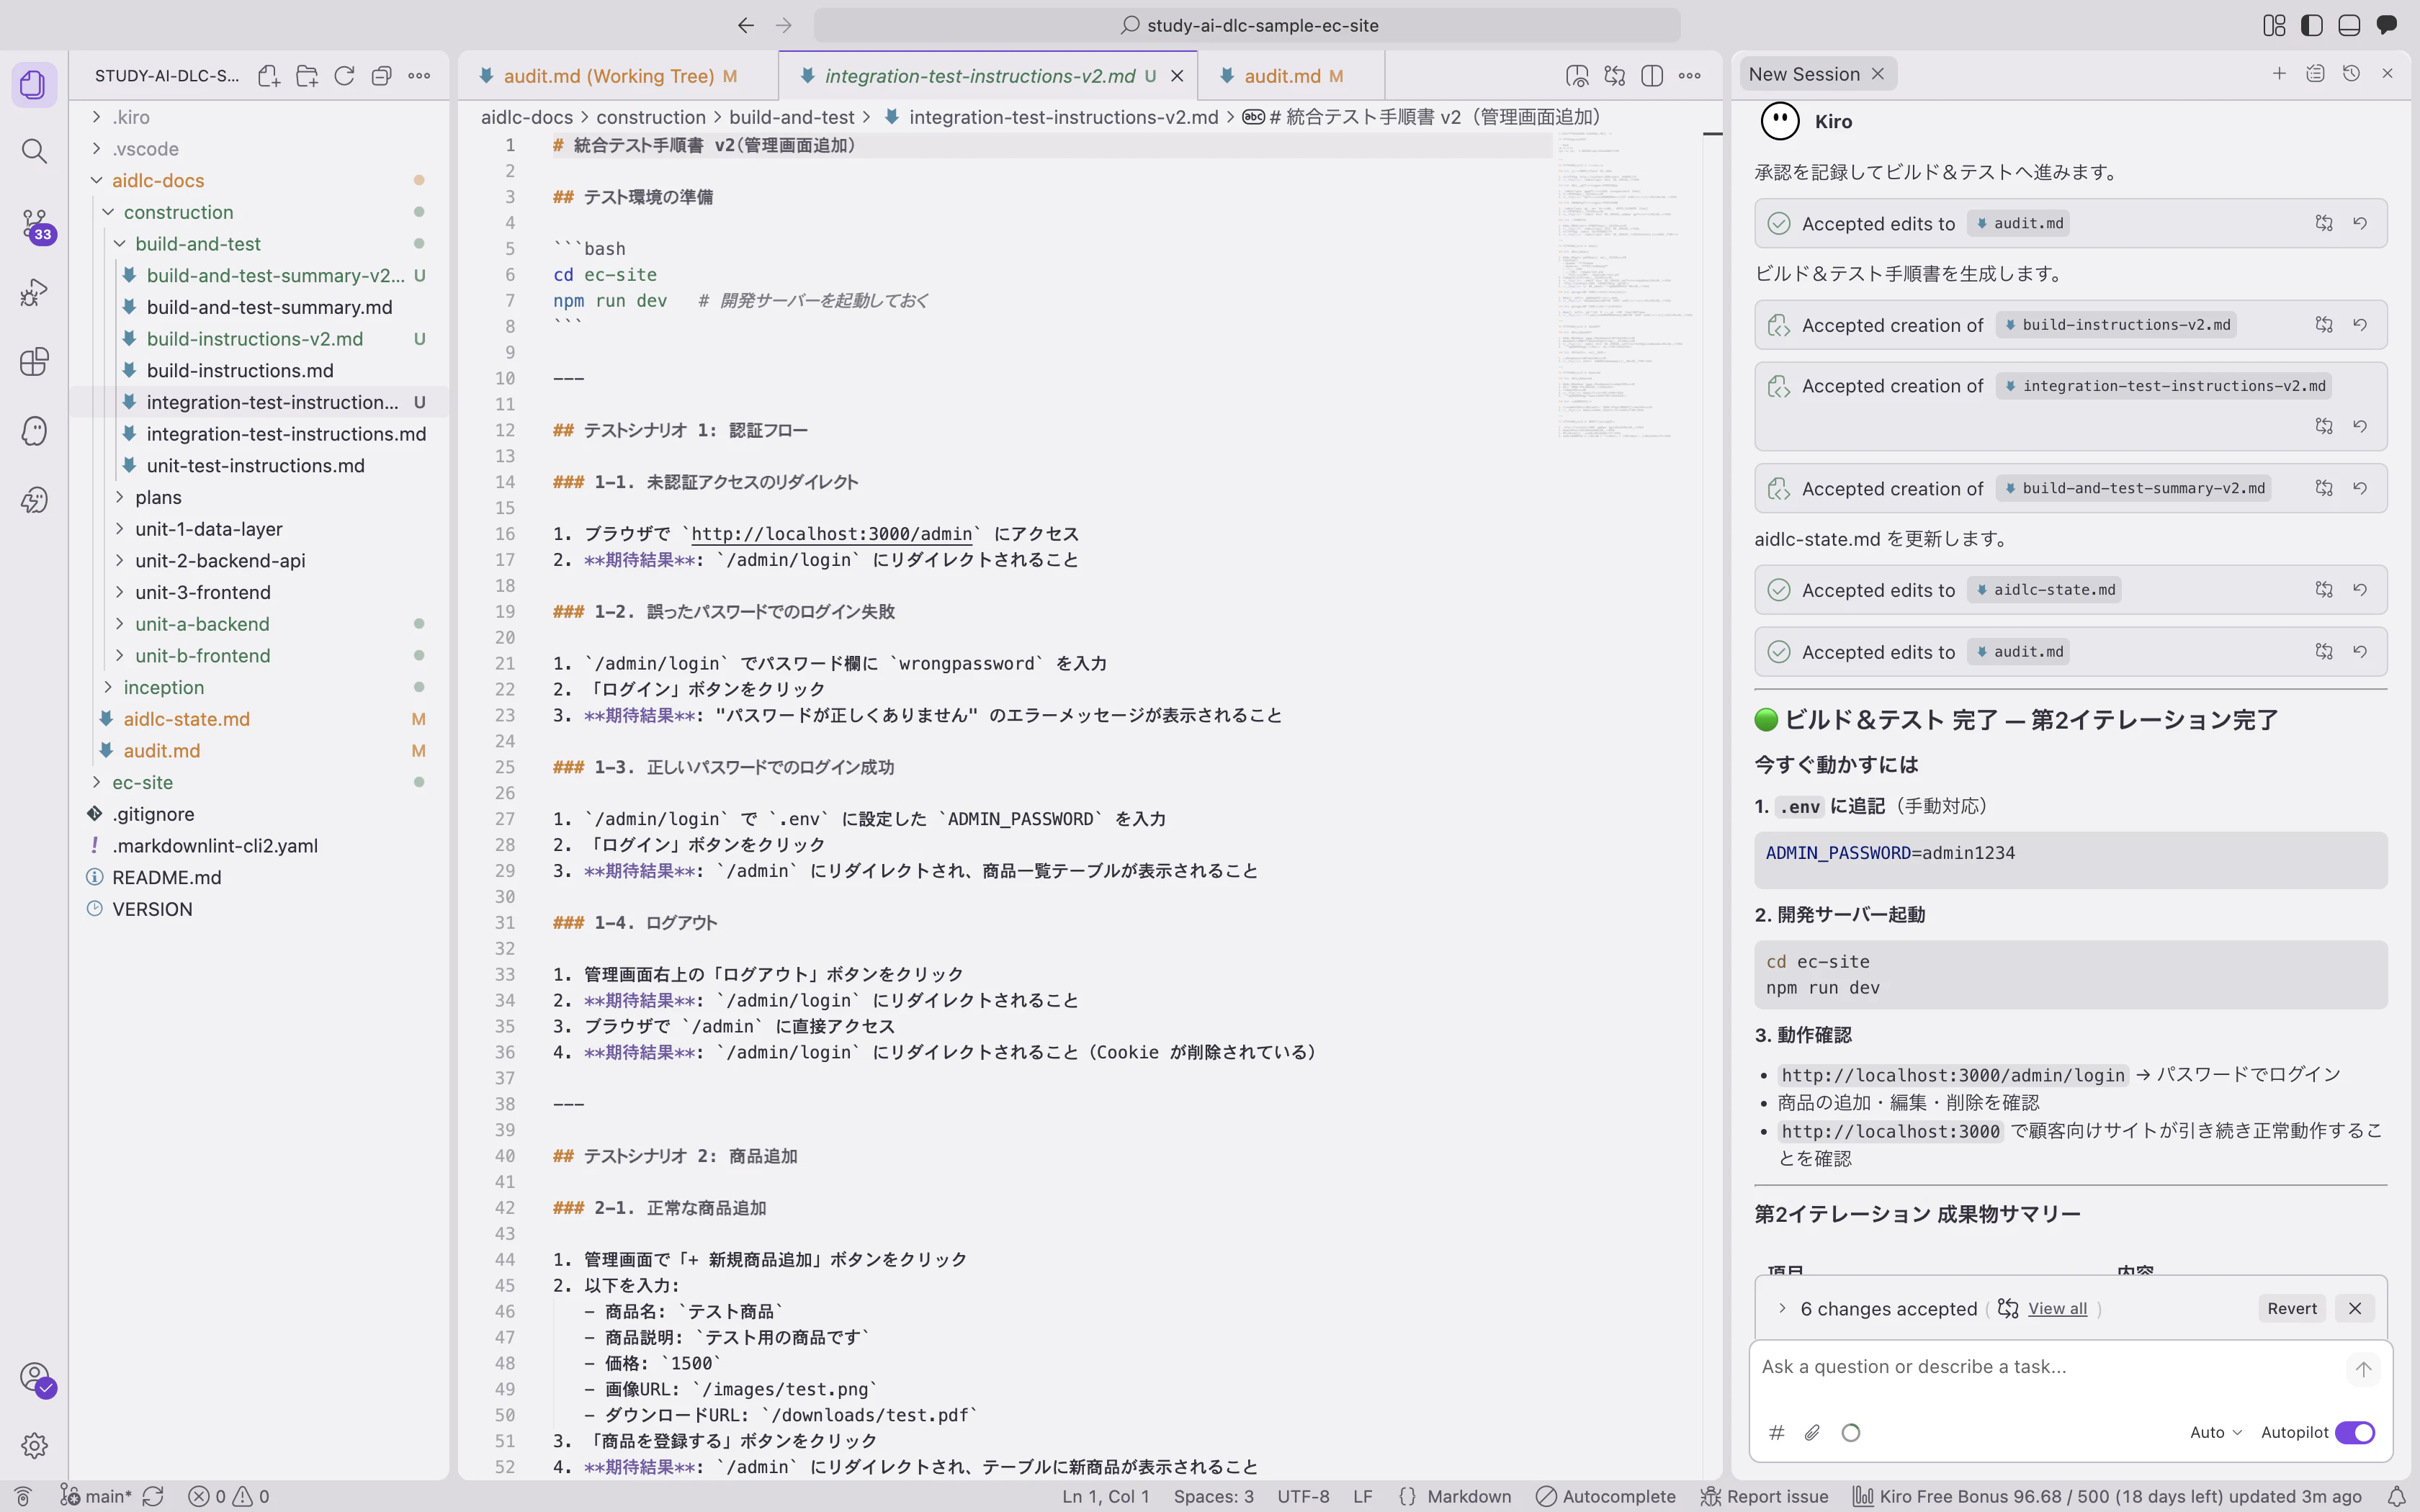Open the Run and Debug view
This screenshot has height=1512, width=2420.
pos(34,293)
